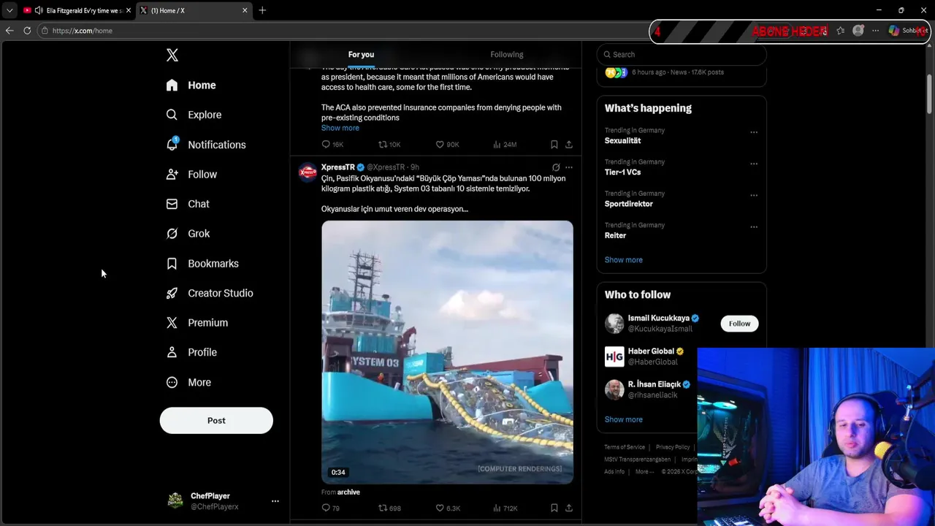The image size is (935, 526).
Task: Open options for Sportdirektor trend
Action: 754,195
